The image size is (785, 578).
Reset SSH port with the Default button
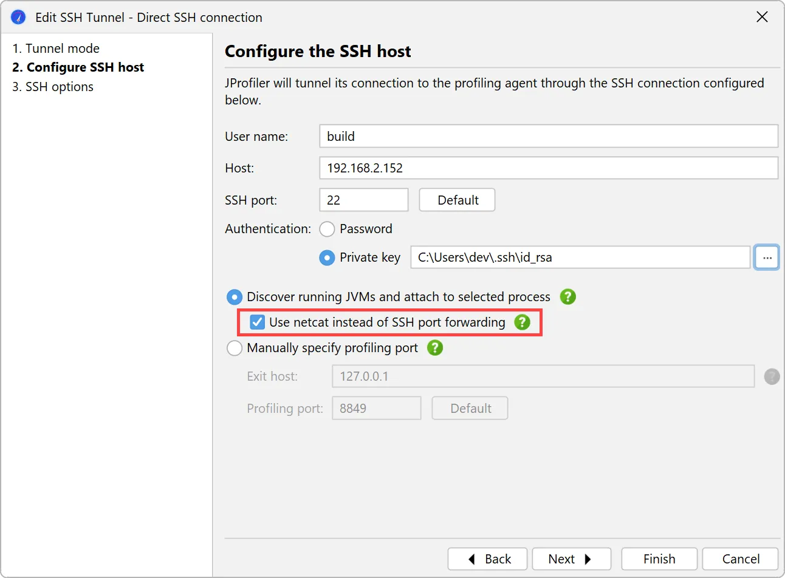(x=457, y=200)
